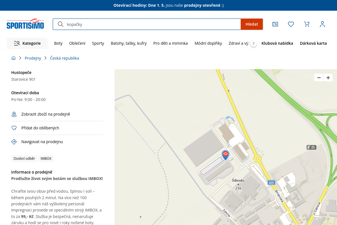The image size is (337, 225).
Task: Click the map location pin icon in sidebar
Action: click(x=14, y=114)
